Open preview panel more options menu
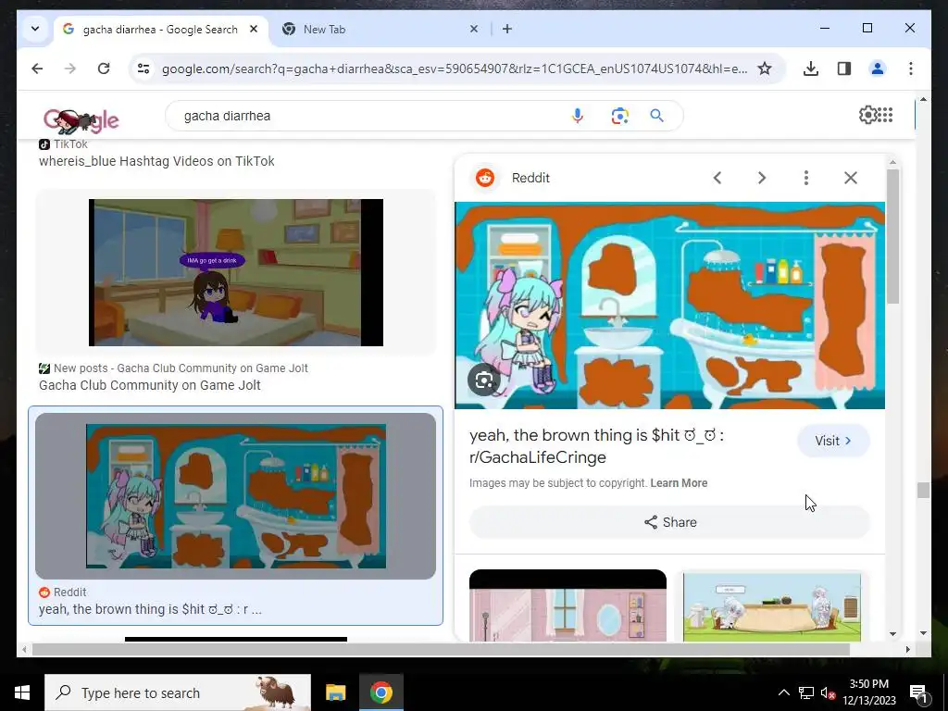The height and width of the screenshot is (711, 948). pos(806,178)
